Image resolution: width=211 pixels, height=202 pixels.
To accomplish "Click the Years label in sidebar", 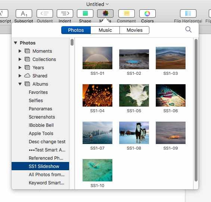I will pyautogui.click(x=38, y=67).
